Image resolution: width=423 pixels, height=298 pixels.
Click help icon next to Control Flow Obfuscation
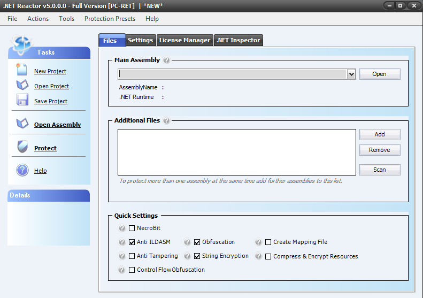pyautogui.click(x=122, y=270)
